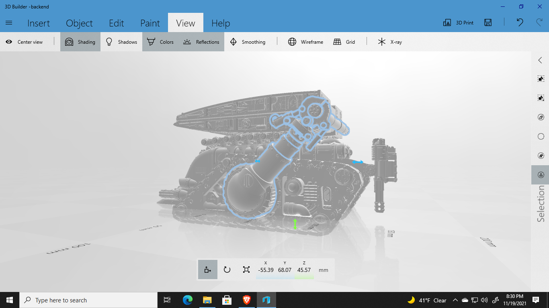Open the 41°F Clear weather widget
The image size is (549, 308).
(427, 300)
